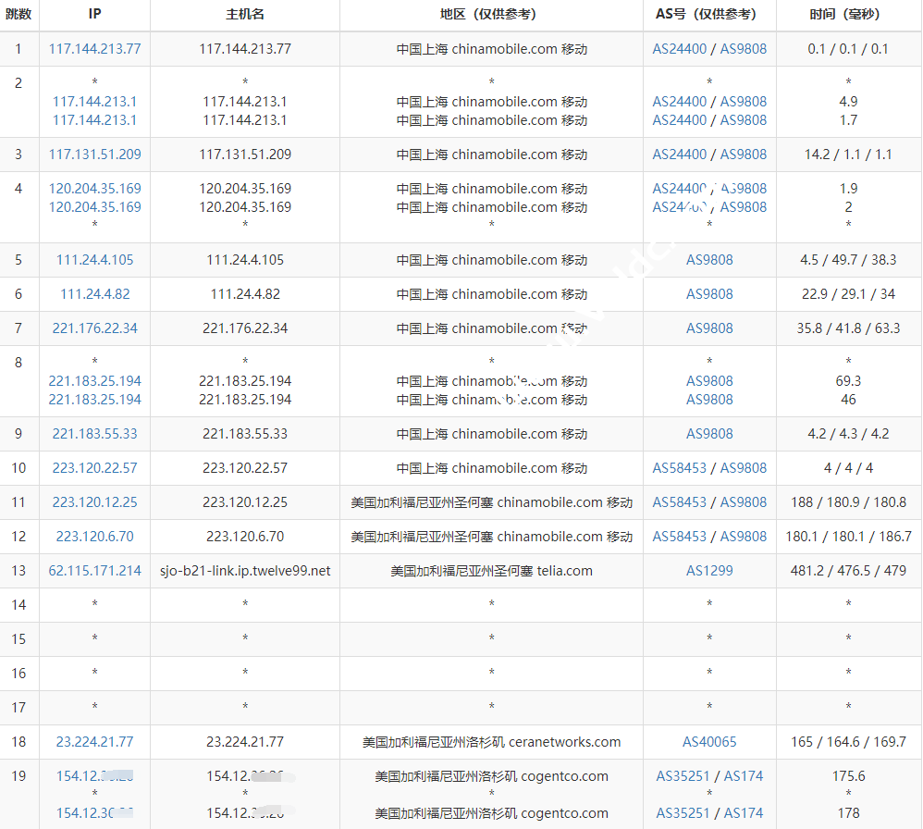Screen dimensions: 923x829
Task: Click the 223.120.22.57 IP link
Action: tap(94, 468)
